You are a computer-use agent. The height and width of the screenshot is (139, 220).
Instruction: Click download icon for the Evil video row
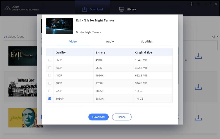click(x=198, y=56)
